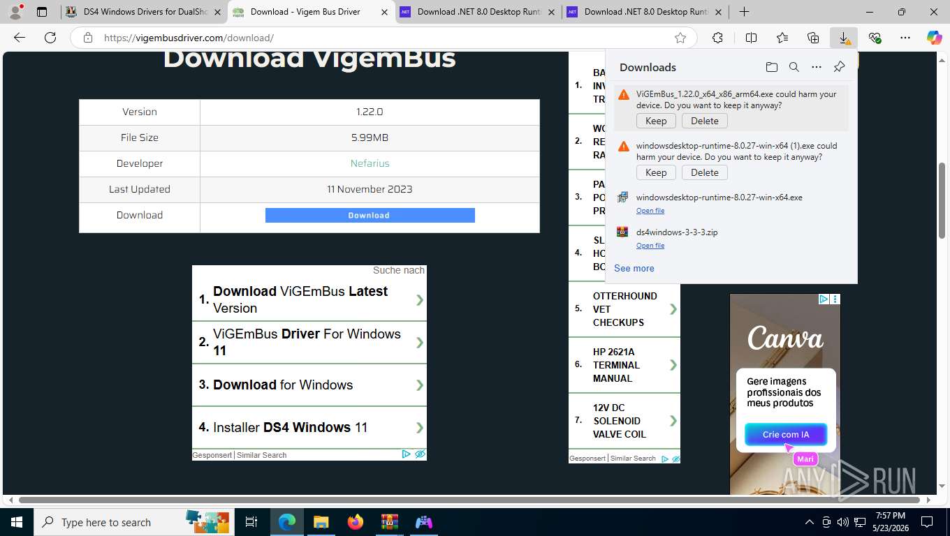This screenshot has height=536, width=950.
Task: Launch Firefox from the taskbar
Action: pos(355,522)
